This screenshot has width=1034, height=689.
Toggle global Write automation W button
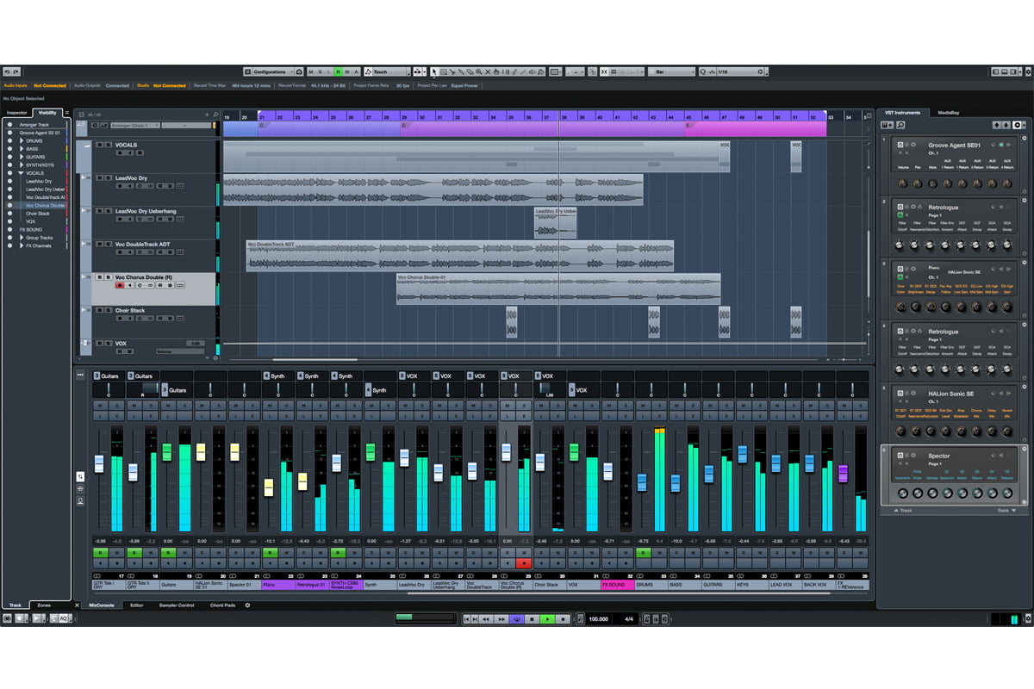(346, 71)
